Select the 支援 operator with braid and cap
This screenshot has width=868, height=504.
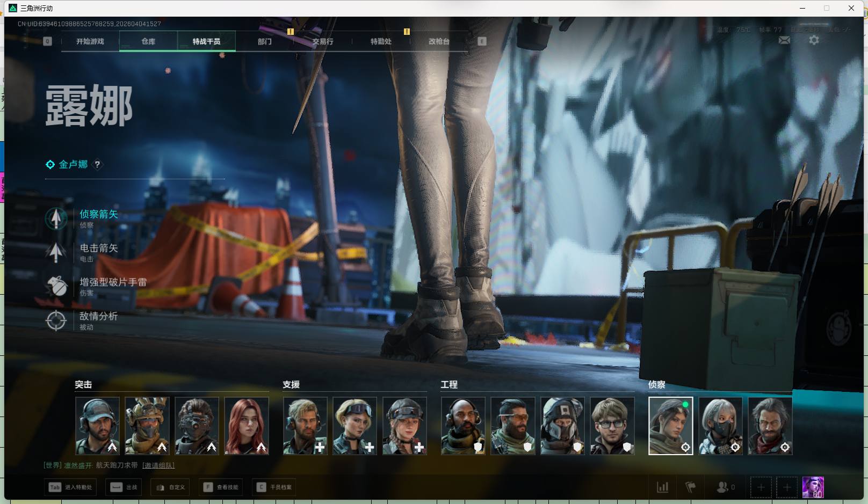click(x=404, y=426)
